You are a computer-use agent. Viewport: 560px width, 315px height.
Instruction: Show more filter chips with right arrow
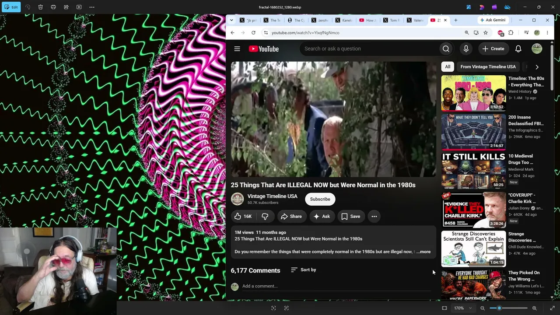[537, 67]
